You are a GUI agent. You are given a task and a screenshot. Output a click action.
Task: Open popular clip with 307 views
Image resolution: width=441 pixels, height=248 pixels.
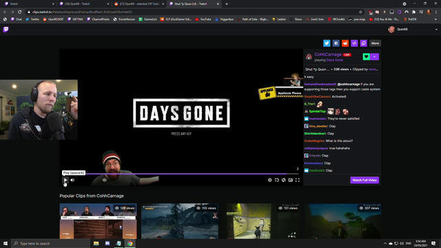(342, 221)
